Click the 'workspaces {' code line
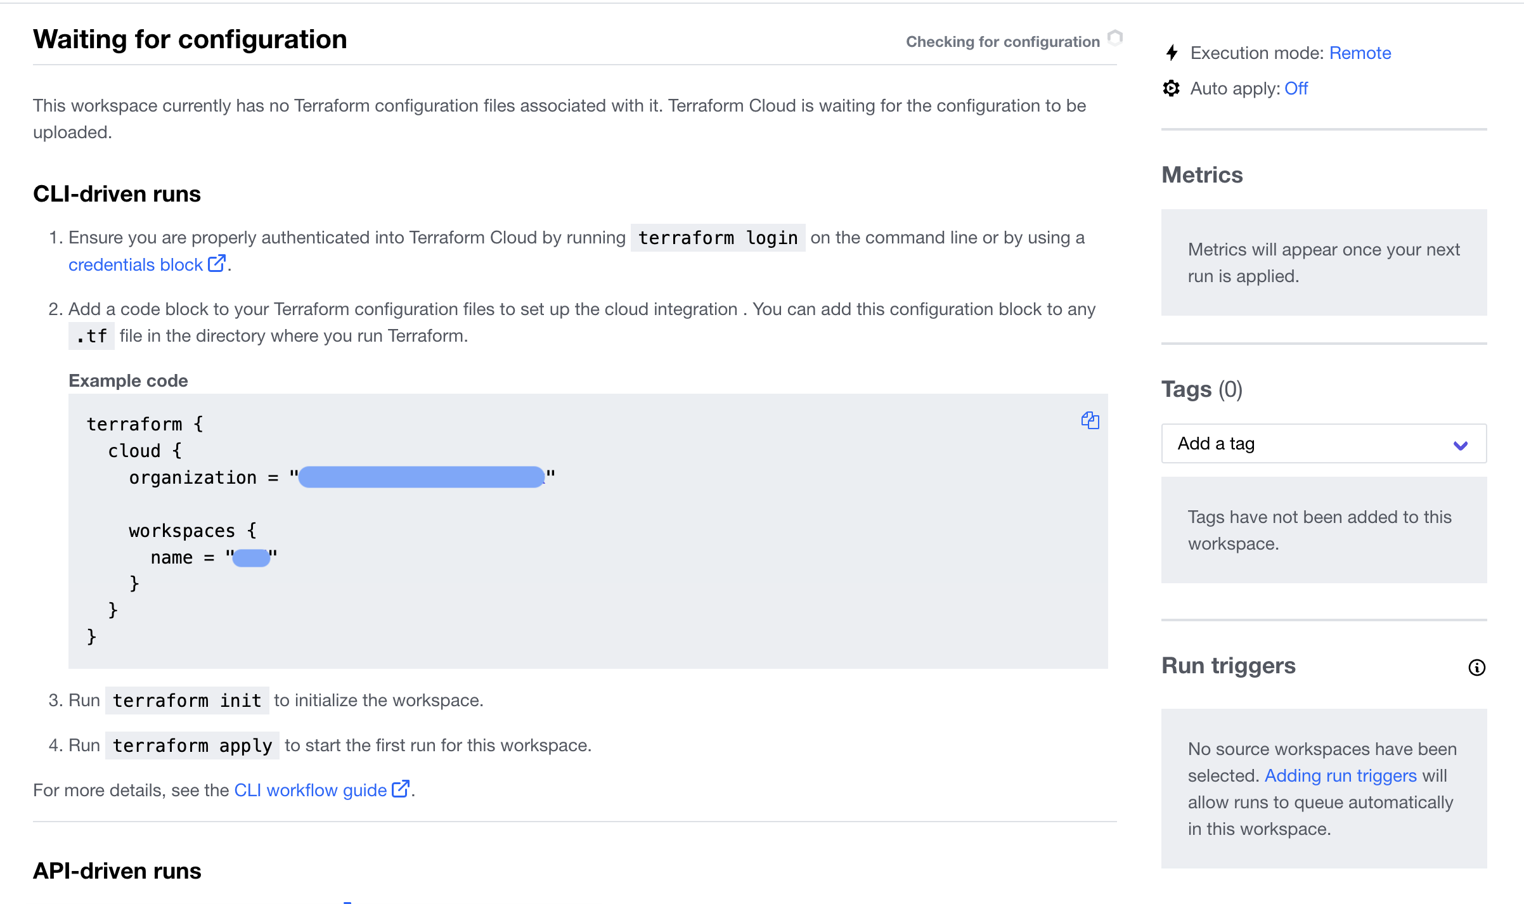This screenshot has width=1524, height=904. 193,531
